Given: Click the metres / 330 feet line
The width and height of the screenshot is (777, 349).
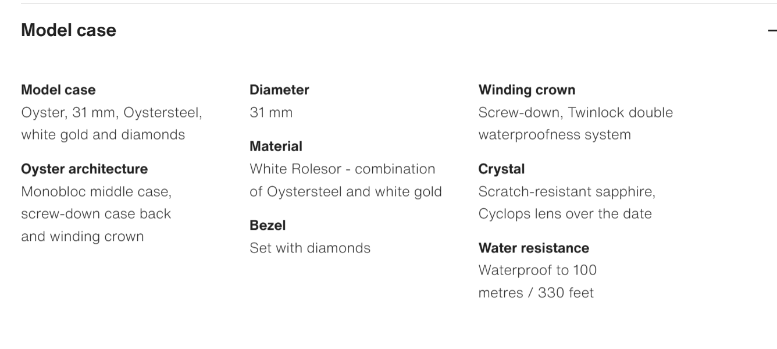Looking at the screenshot, I should [536, 293].
